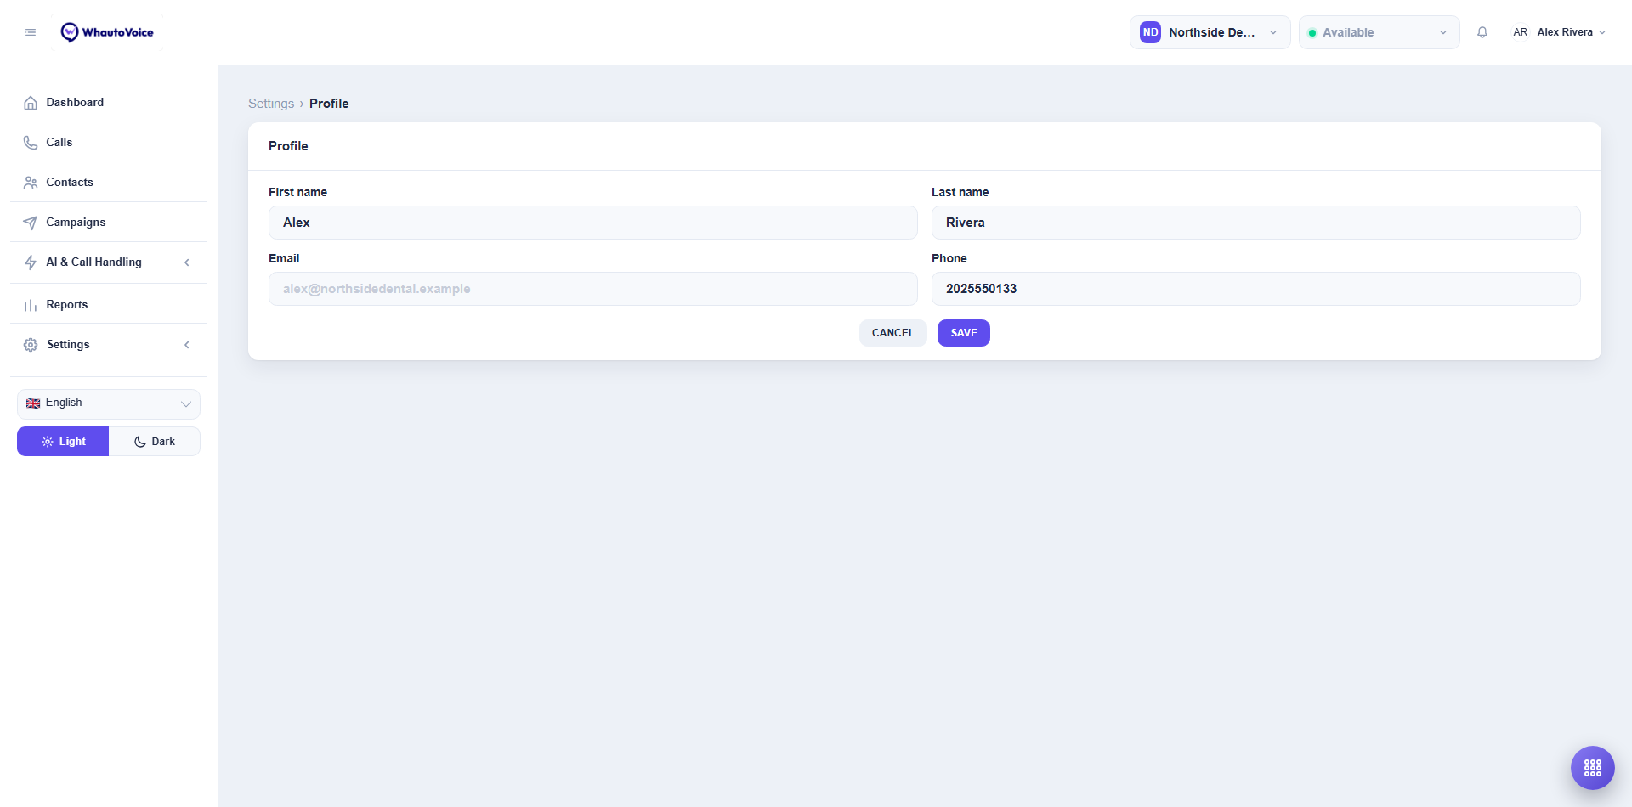Open the English language dropdown
The height and width of the screenshot is (807, 1632).
tap(109, 403)
